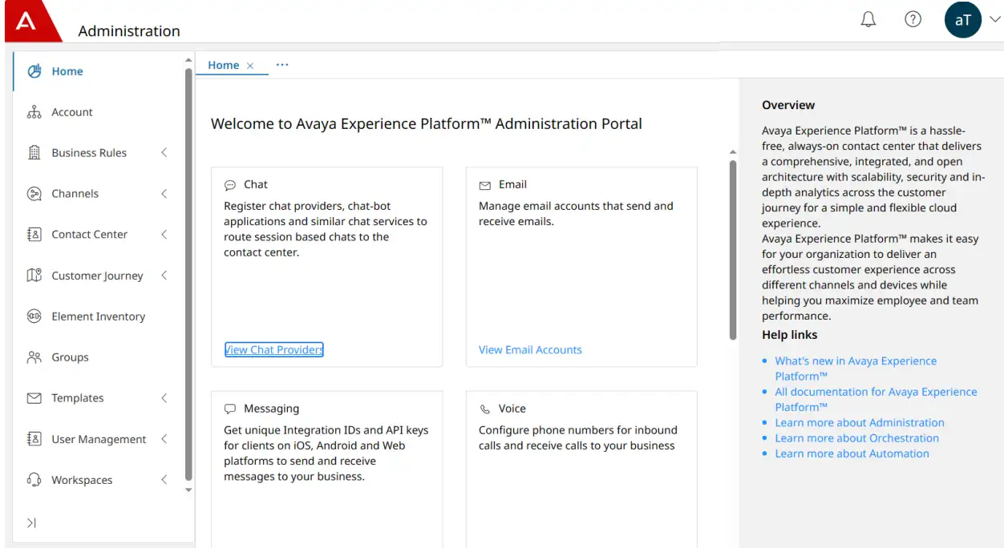Expand the Contact Center section
The height and width of the screenshot is (548, 1004).
164,234
